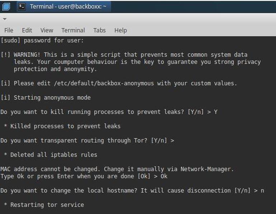The width and height of the screenshot is (276, 214).
Task: Open the Tabs menu
Action: pos(99,30)
